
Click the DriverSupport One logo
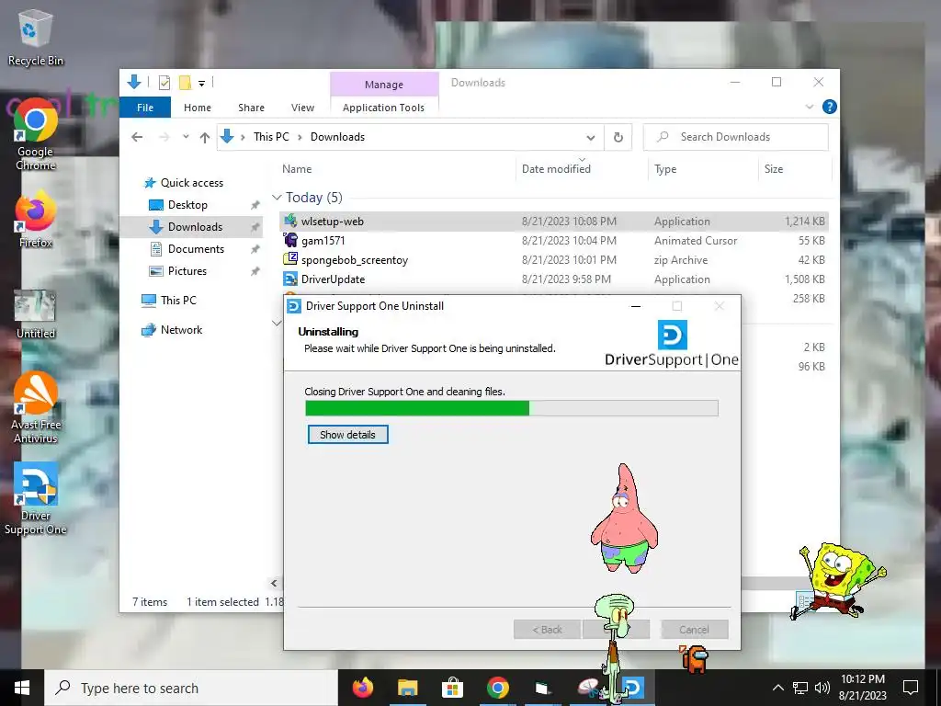[672, 344]
